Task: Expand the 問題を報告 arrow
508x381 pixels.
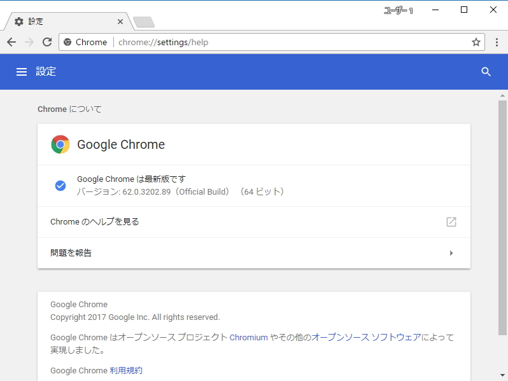Action: 451,253
